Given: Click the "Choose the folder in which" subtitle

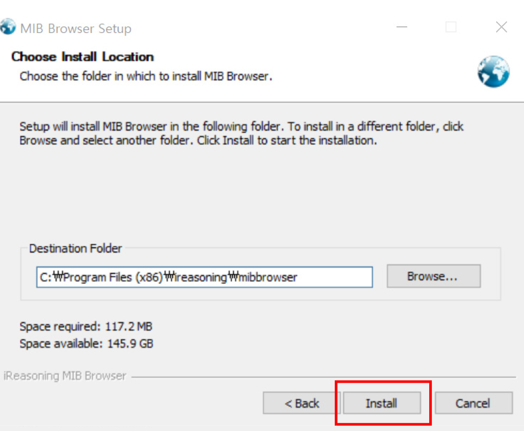Looking at the screenshot, I should pyautogui.click(x=146, y=76).
